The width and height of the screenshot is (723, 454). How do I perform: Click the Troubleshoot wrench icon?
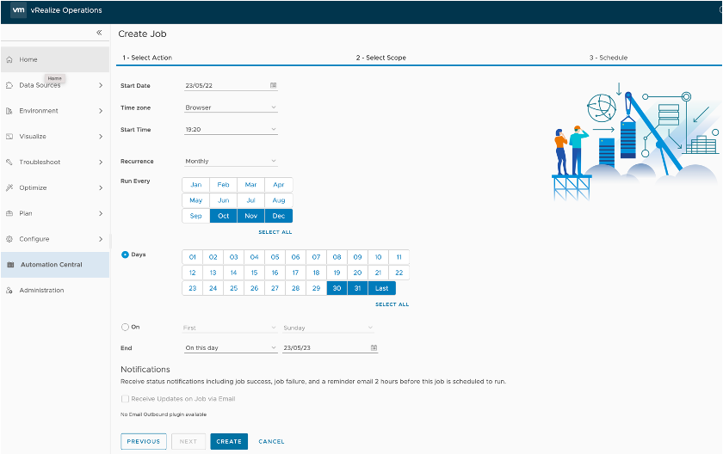point(9,162)
